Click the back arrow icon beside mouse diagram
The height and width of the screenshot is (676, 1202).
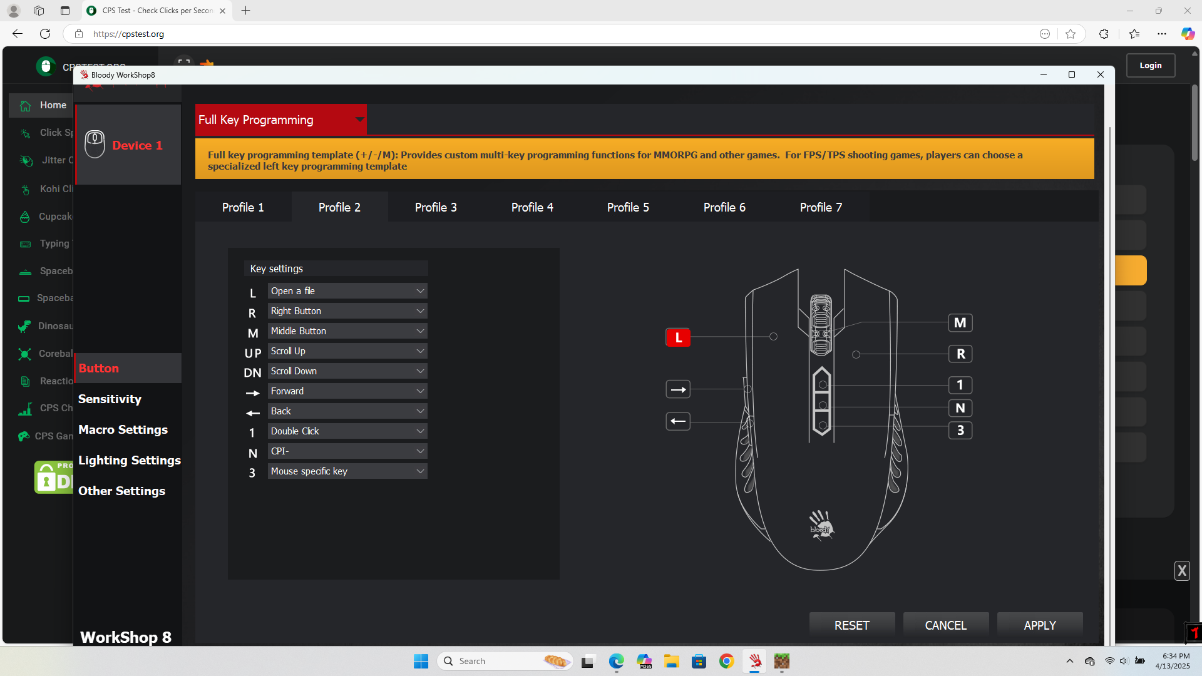point(678,421)
